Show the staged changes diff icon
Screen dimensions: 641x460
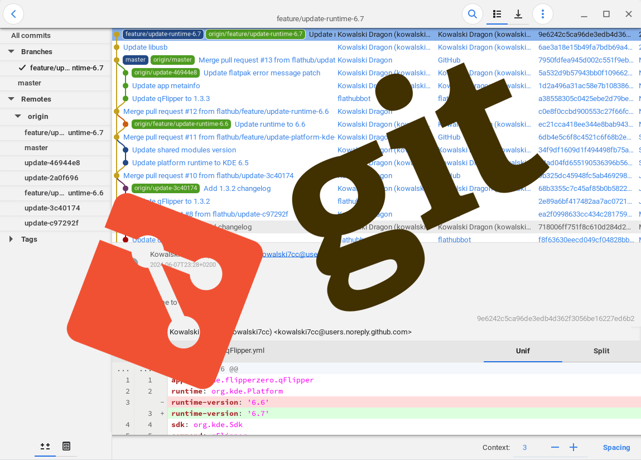tap(45, 446)
